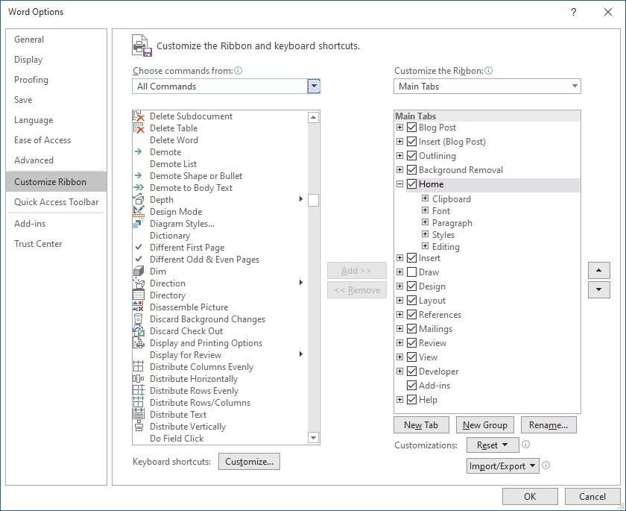Click the New Tab button
The image size is (626, 511).
pyautogui.click(x=421, y=425)
